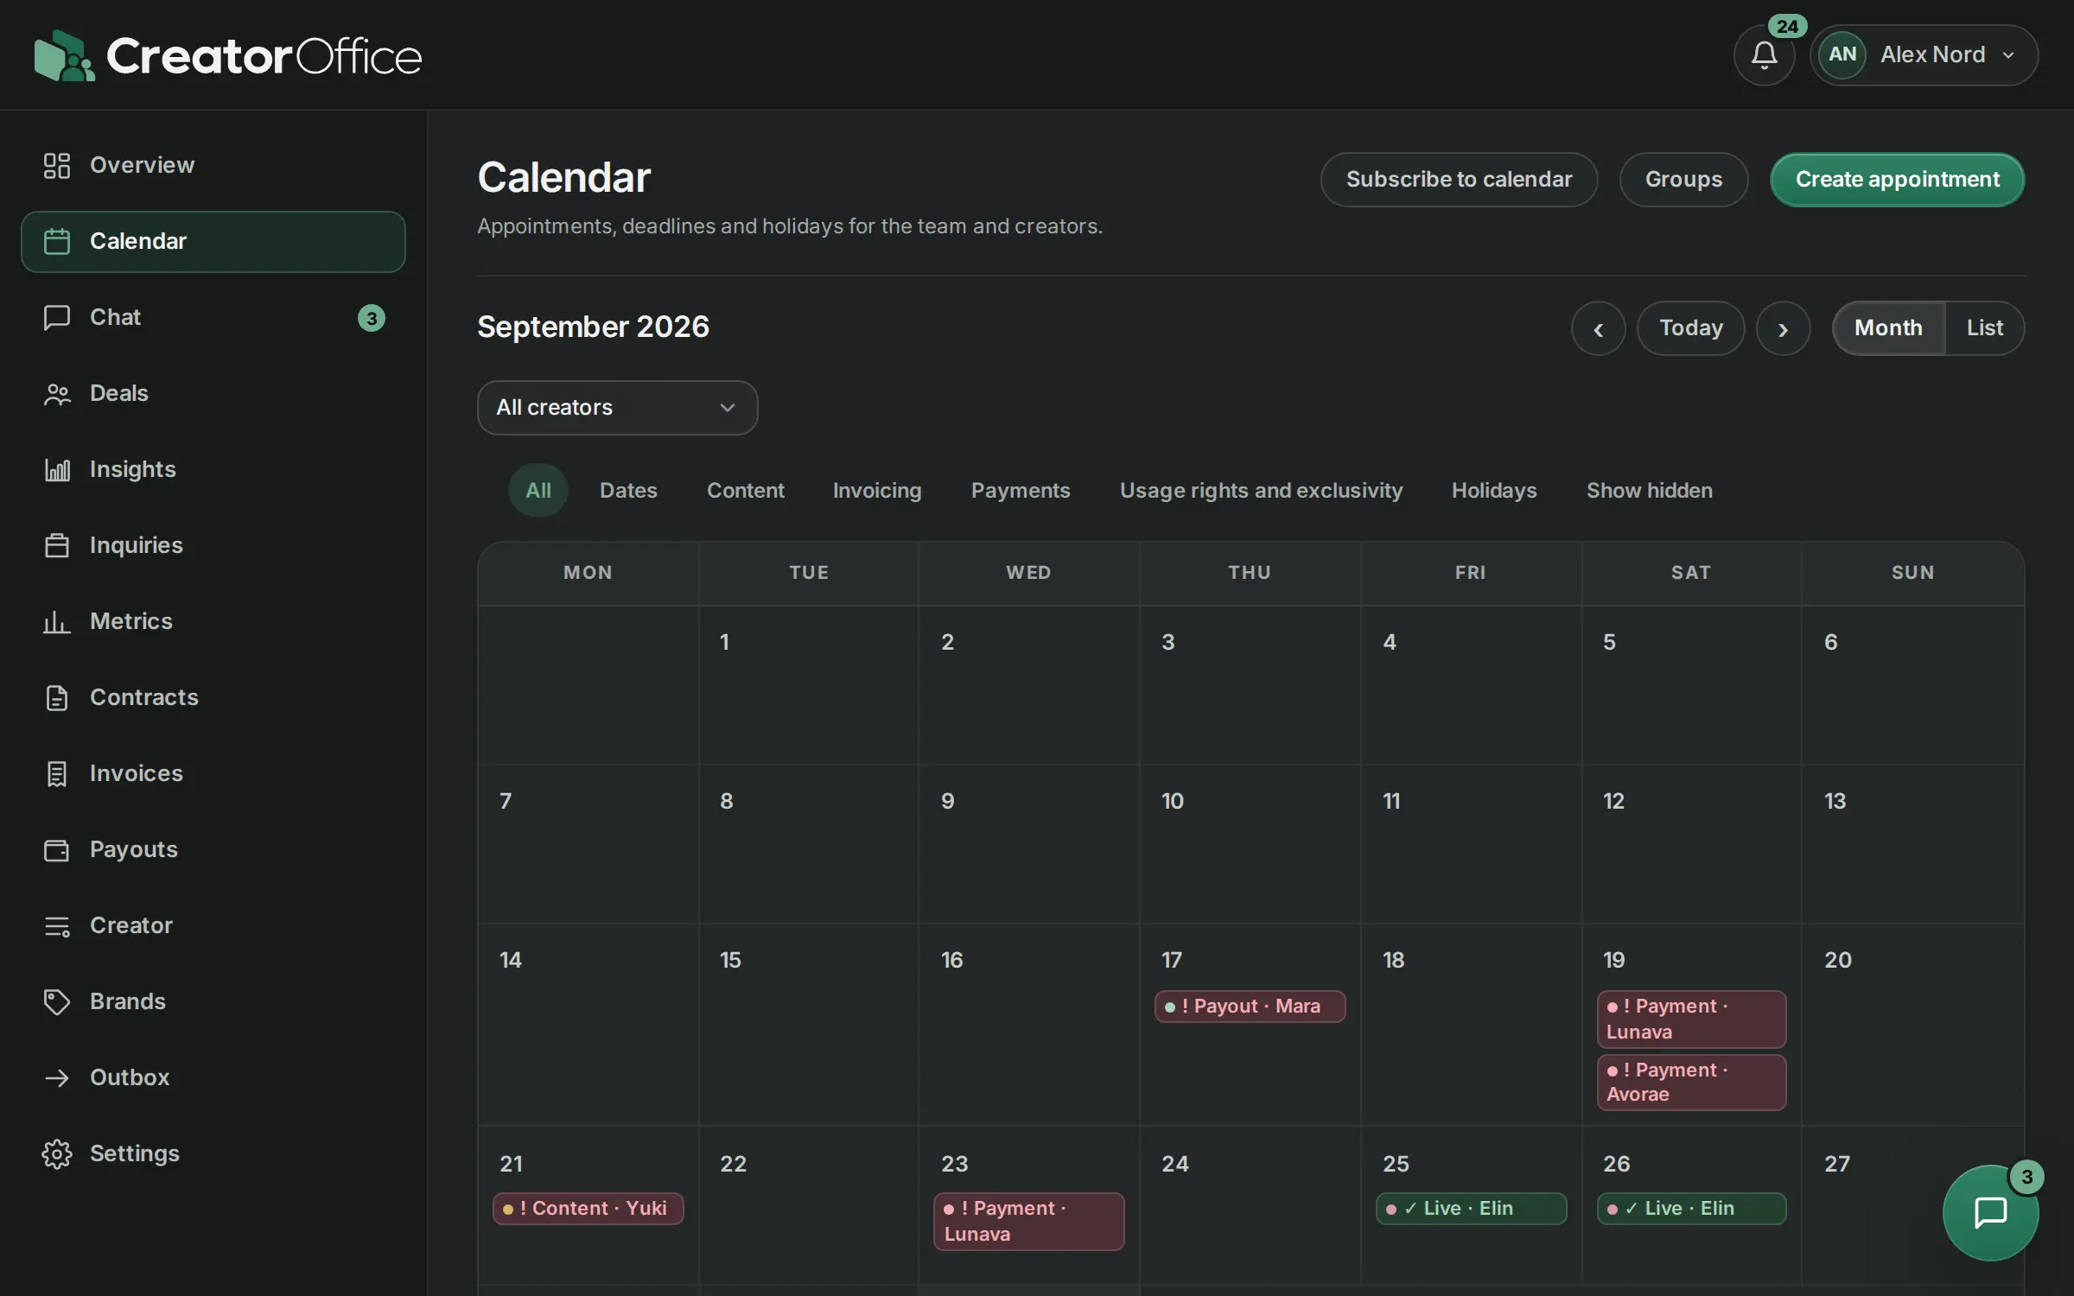
Task: Open the Chat section in the sidebar
Action: 213,317
